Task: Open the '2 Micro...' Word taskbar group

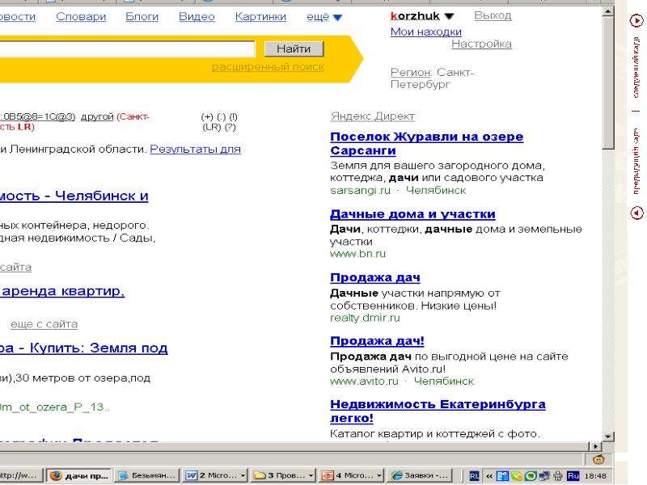Action: click(x=215, y=475)
